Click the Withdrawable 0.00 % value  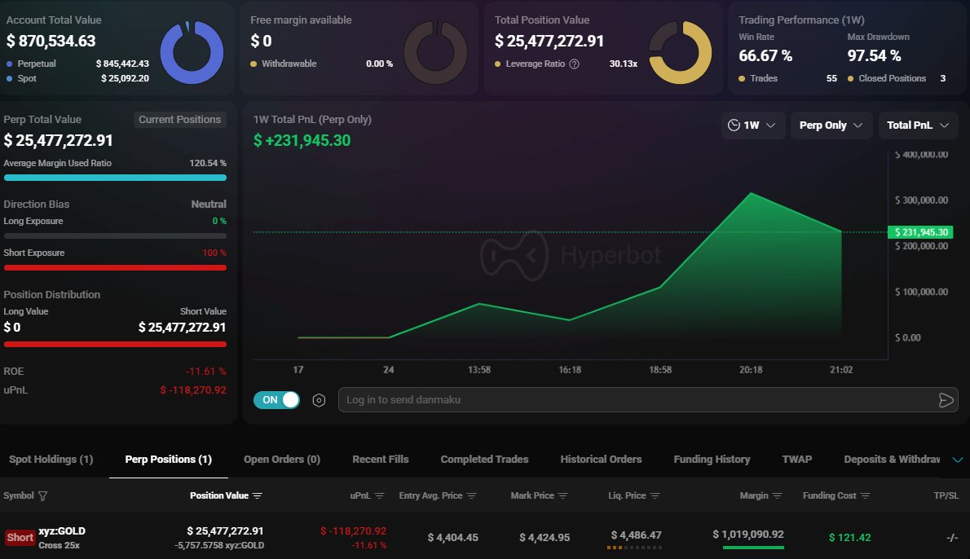pos(379,64)
